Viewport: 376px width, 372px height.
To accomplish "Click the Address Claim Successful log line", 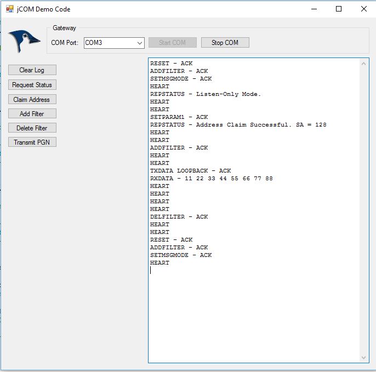I will [238, 125].
